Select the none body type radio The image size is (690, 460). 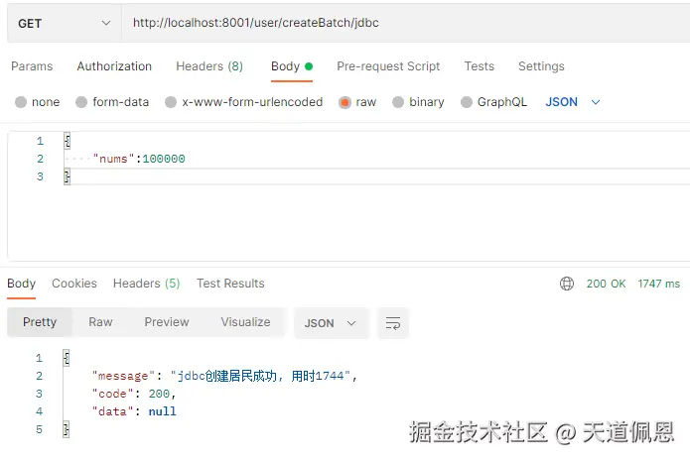[x=21, y=102]
